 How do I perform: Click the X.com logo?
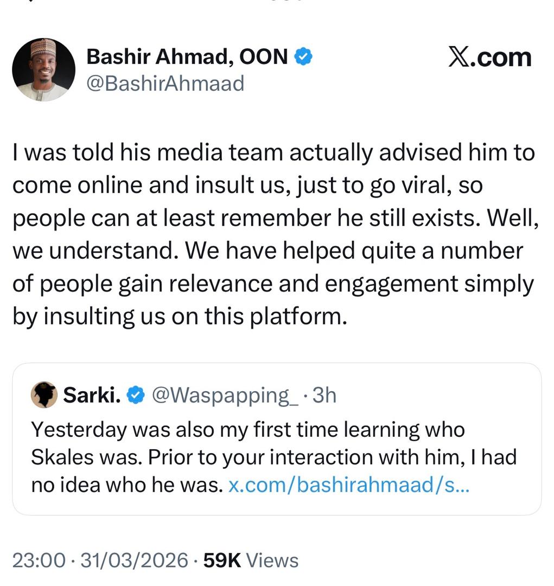[489, 58]
